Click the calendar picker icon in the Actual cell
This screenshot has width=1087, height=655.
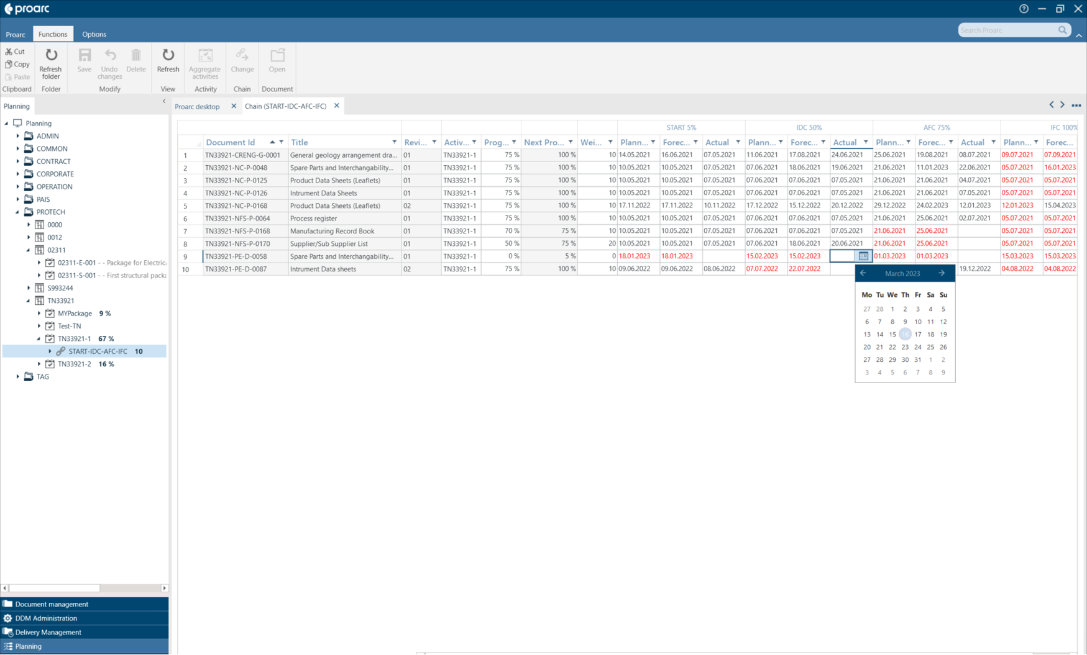[863, 256]
